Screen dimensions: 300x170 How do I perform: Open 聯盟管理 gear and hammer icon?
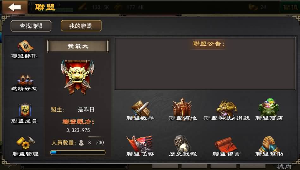[25, 143]
